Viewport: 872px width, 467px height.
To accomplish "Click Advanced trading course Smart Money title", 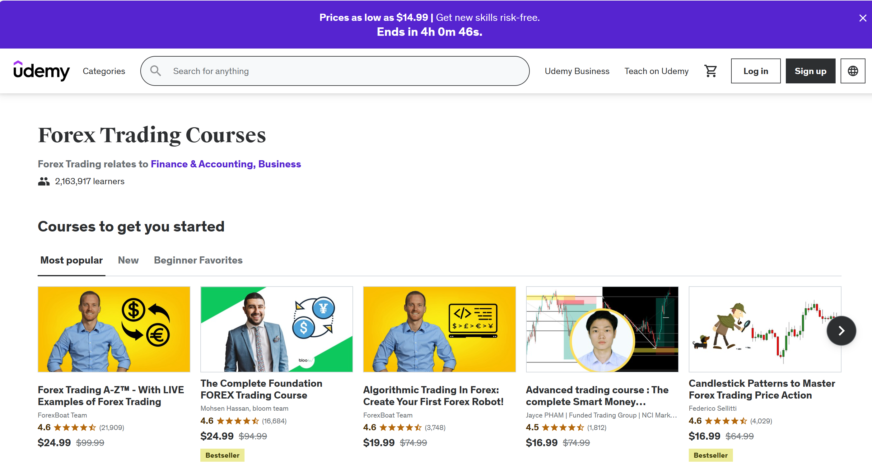I will point(597,395).
